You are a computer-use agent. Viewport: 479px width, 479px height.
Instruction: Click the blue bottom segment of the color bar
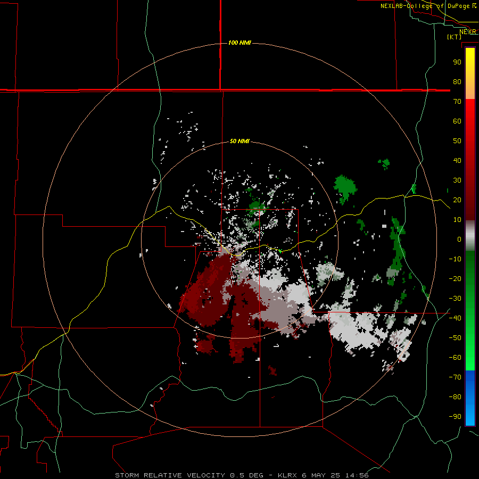coord(470,398)
